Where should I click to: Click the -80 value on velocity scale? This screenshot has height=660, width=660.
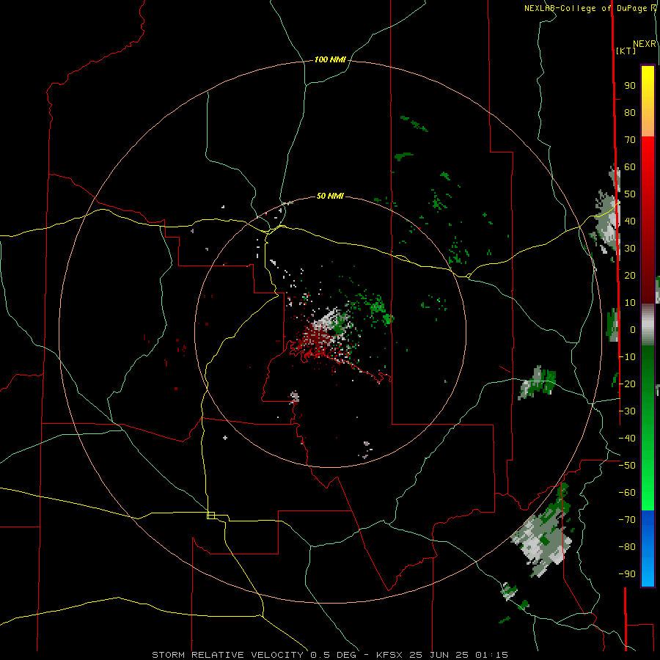(627, 547)
